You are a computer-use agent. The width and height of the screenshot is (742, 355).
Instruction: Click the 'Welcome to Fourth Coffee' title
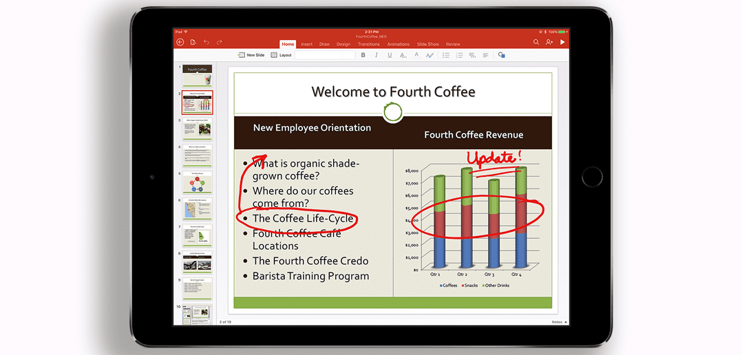(393, 92)
